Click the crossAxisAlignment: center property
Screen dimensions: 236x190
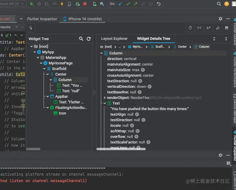coord(130,75)
